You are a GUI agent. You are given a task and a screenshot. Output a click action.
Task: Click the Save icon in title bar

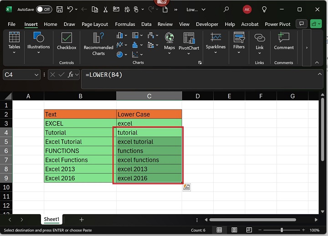(x=59, y=9)
